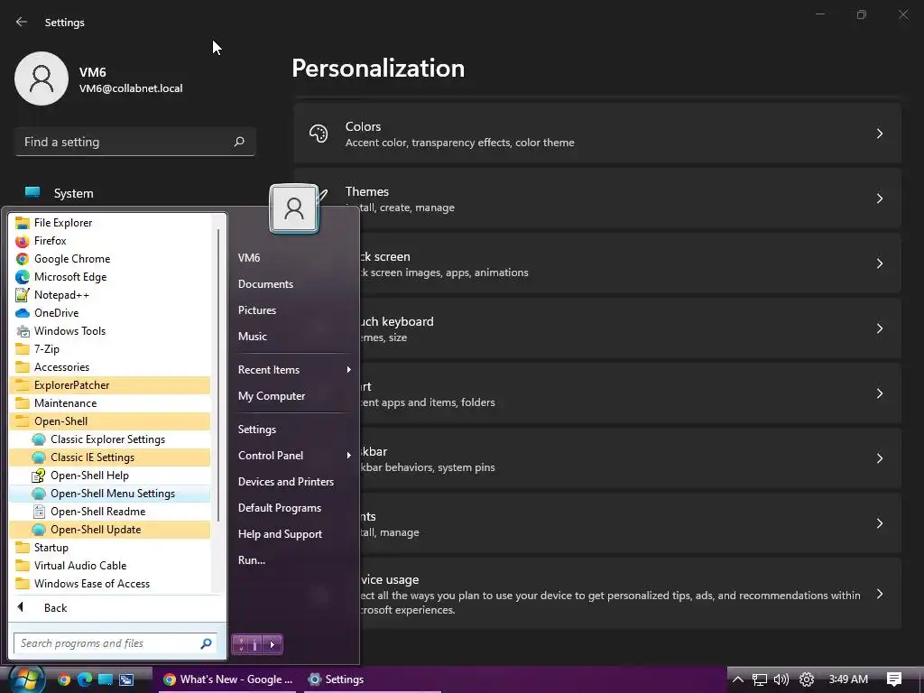The width and height of the screenshot is (924, 693).
Task: Click the search magnifier in start menu
Action: coord(207,643)
